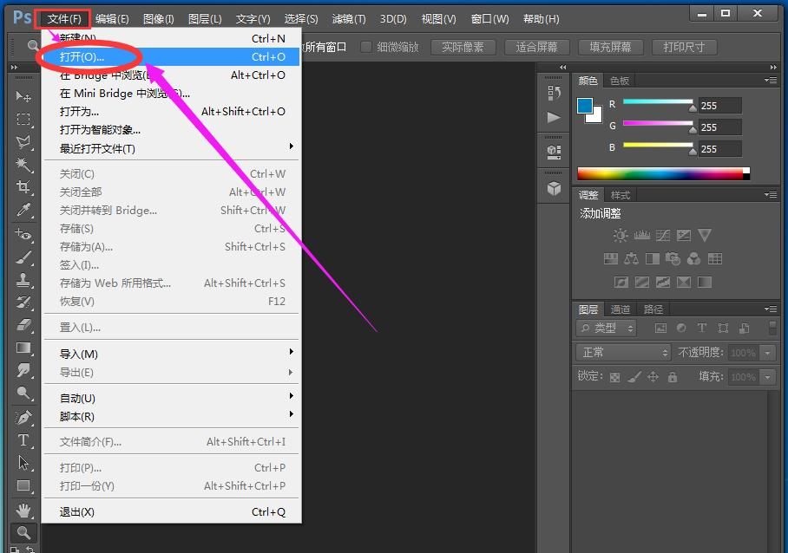The width and height of the screenshot is (788, 553).
Task: Click the 实际像素 button
Action: (x=463, y=47)
